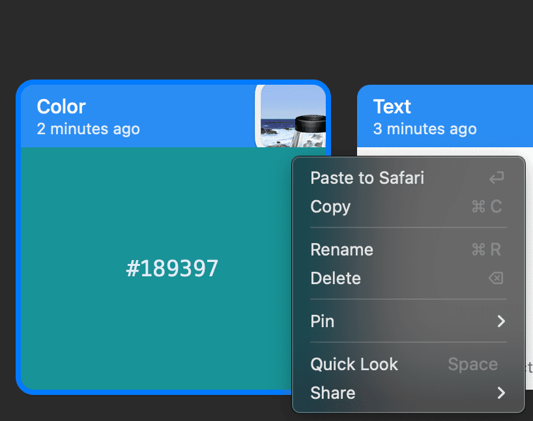The width and height of the screenshot is (533, 421).
Task: Select Copy from context menu
Action: pyautogui.click(x=409, y=207)
